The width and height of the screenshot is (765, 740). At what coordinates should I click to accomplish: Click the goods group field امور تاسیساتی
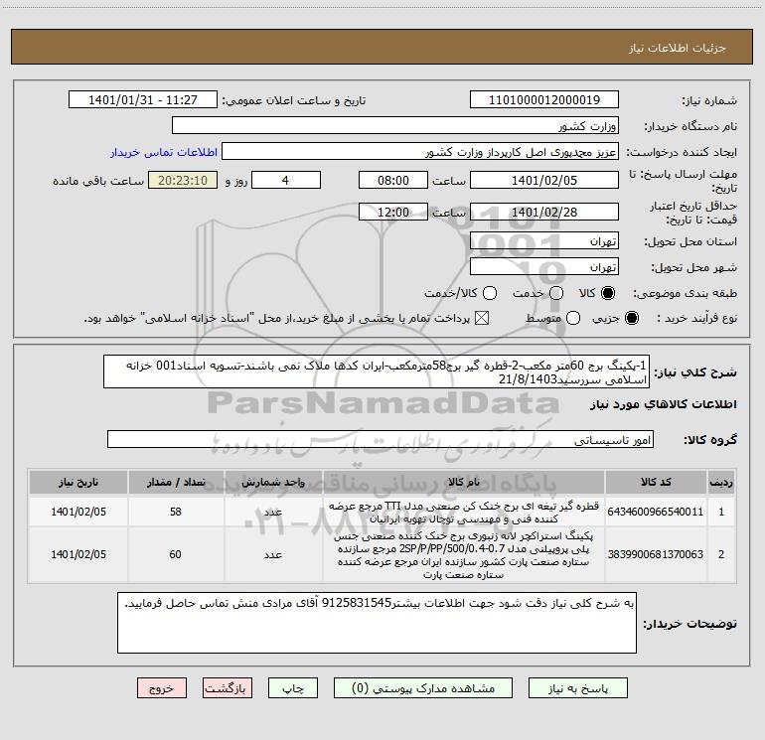point(381,439)
